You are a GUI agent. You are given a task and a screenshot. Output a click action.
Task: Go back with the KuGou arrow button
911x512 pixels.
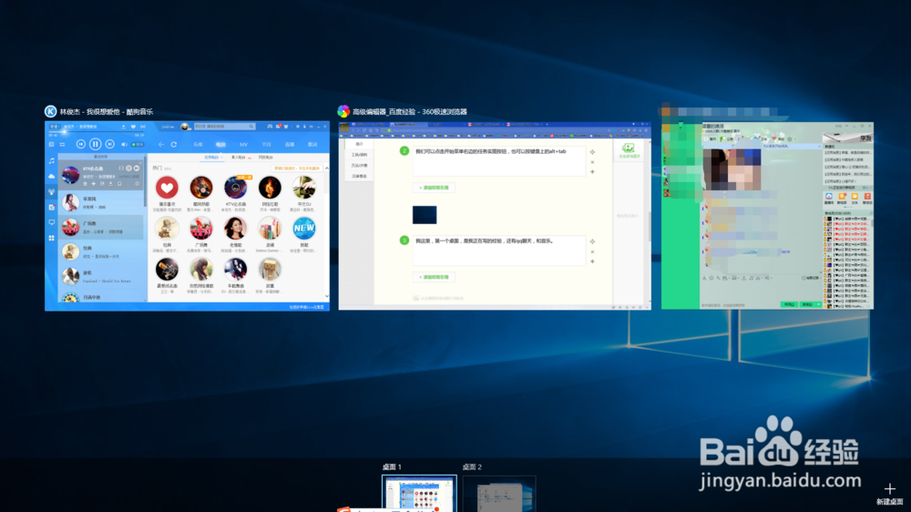[161, 144]
